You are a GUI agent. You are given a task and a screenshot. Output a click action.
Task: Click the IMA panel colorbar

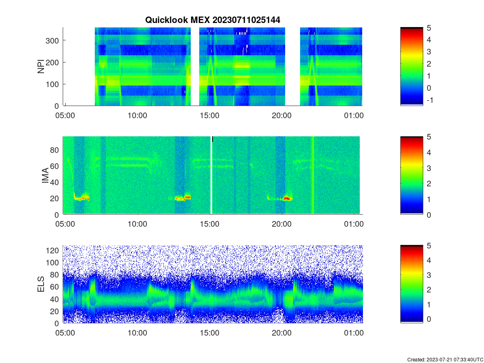point(411,175)
